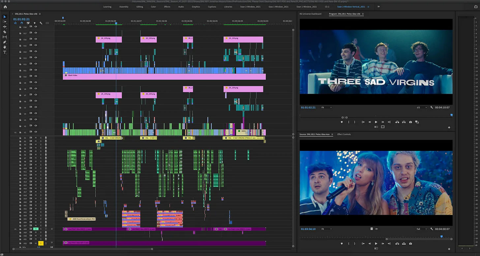The image size is (480, 256).
Task: Hide track V1 output eye
Action: tap(36, 132)
